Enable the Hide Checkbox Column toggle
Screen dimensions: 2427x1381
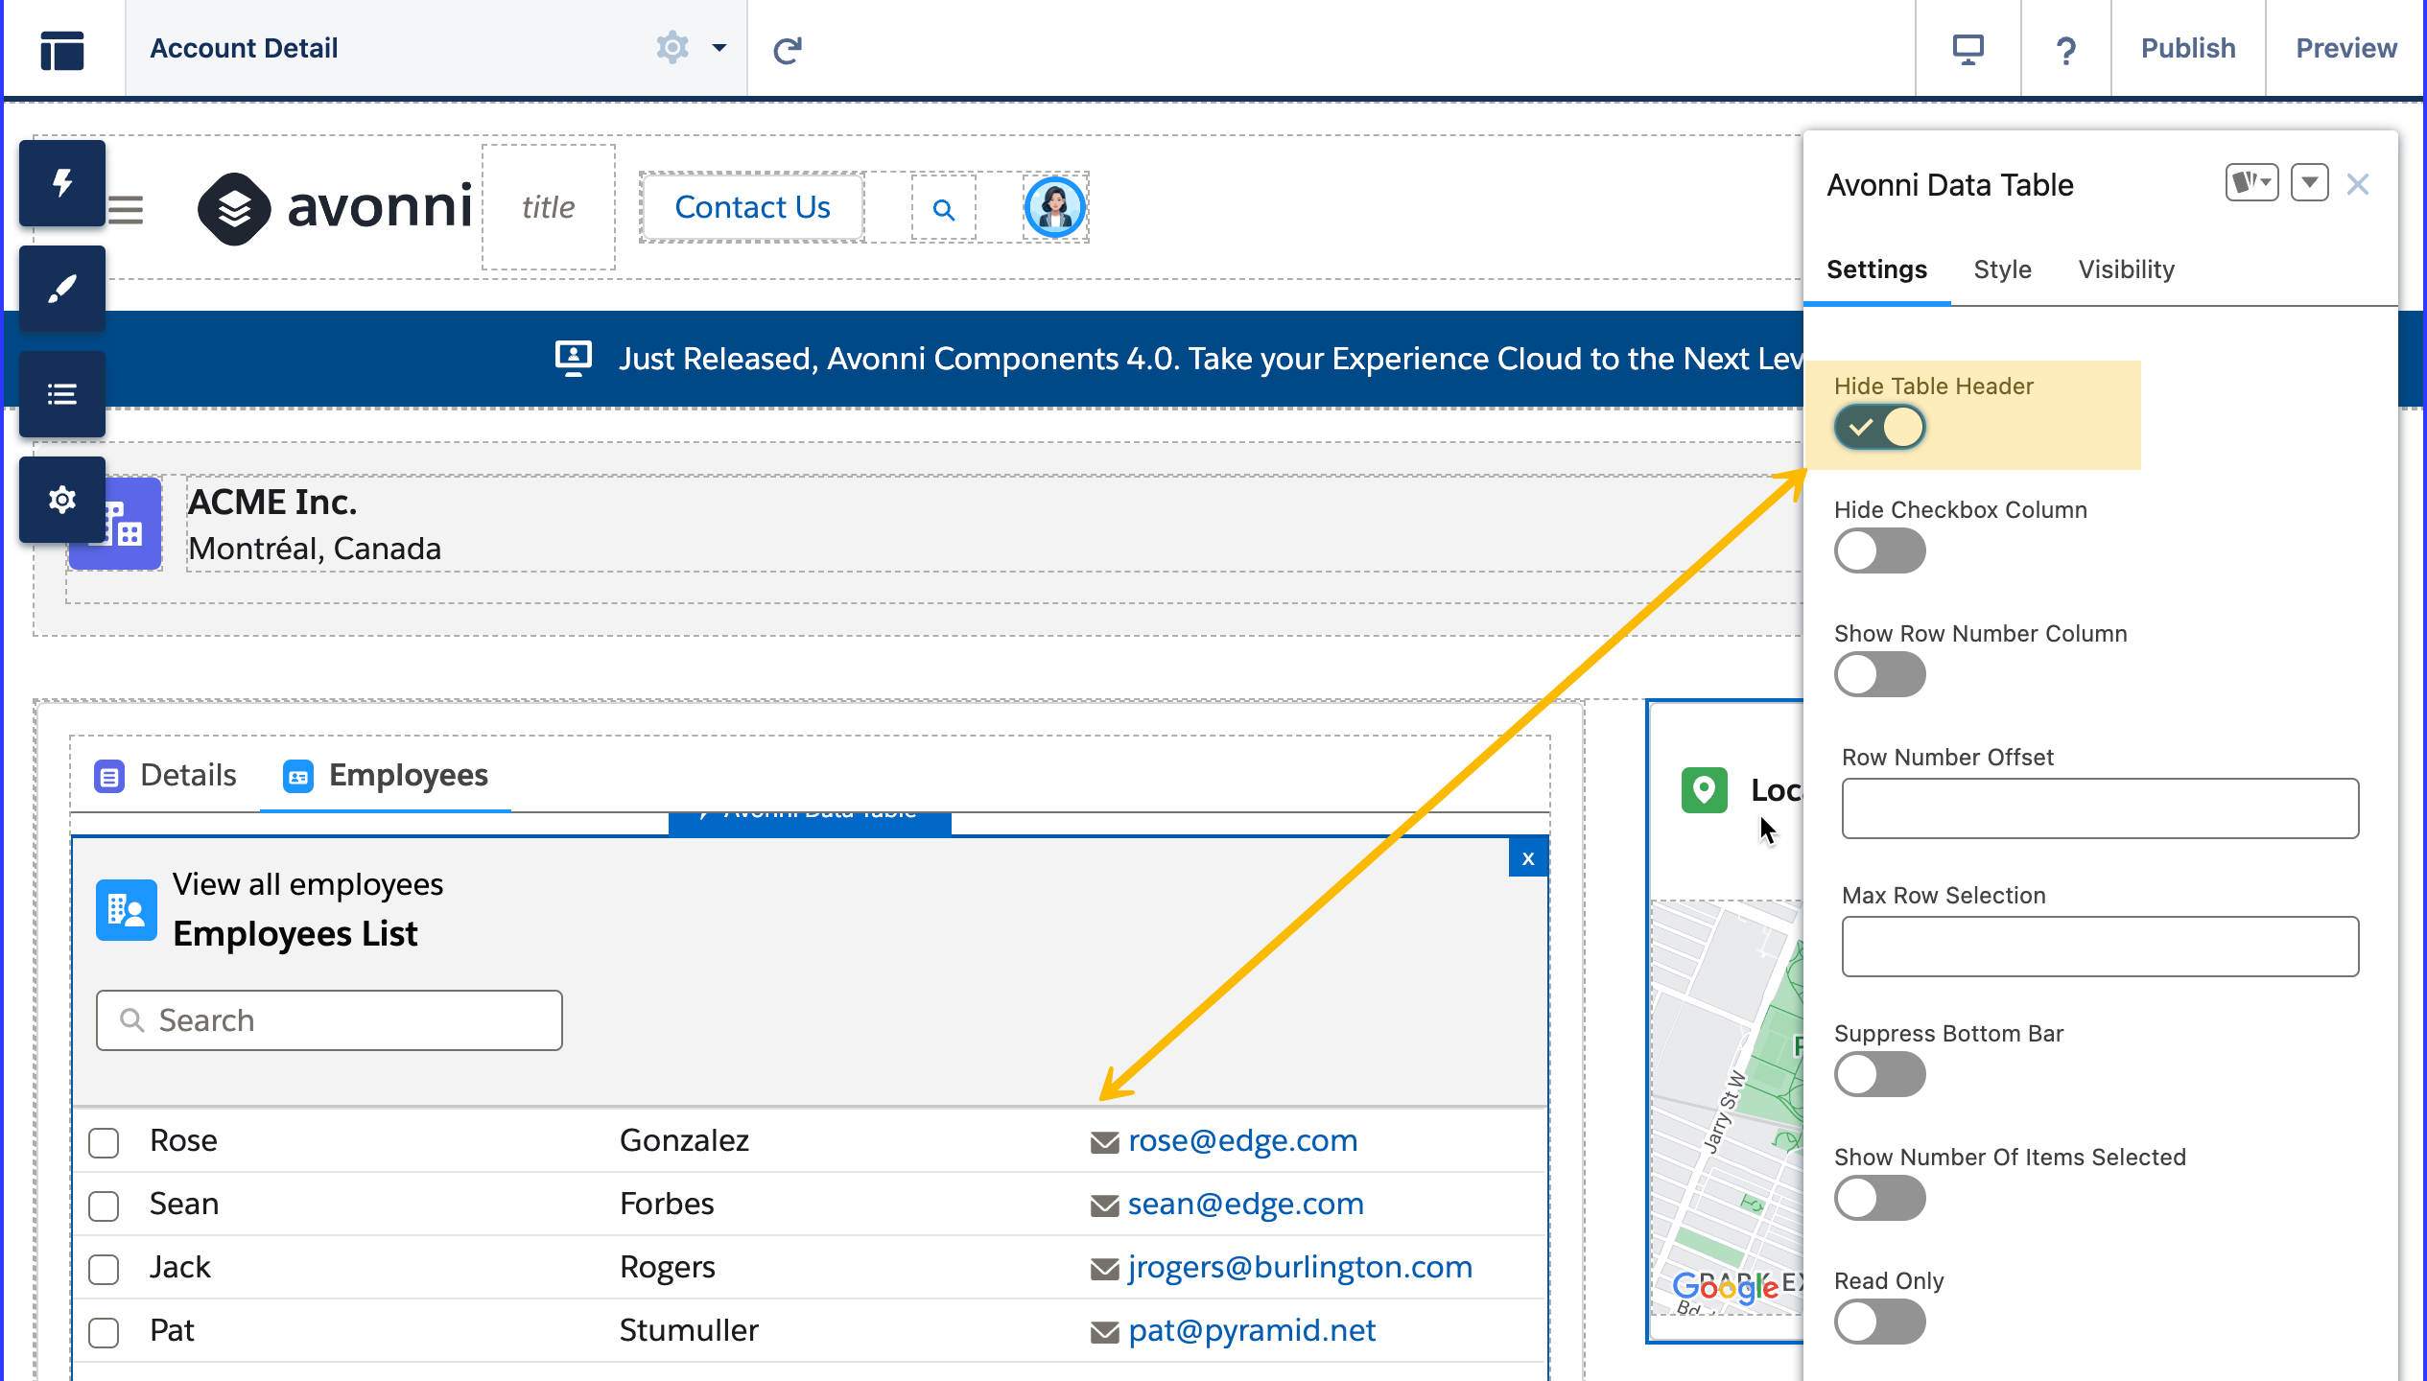1880,551
